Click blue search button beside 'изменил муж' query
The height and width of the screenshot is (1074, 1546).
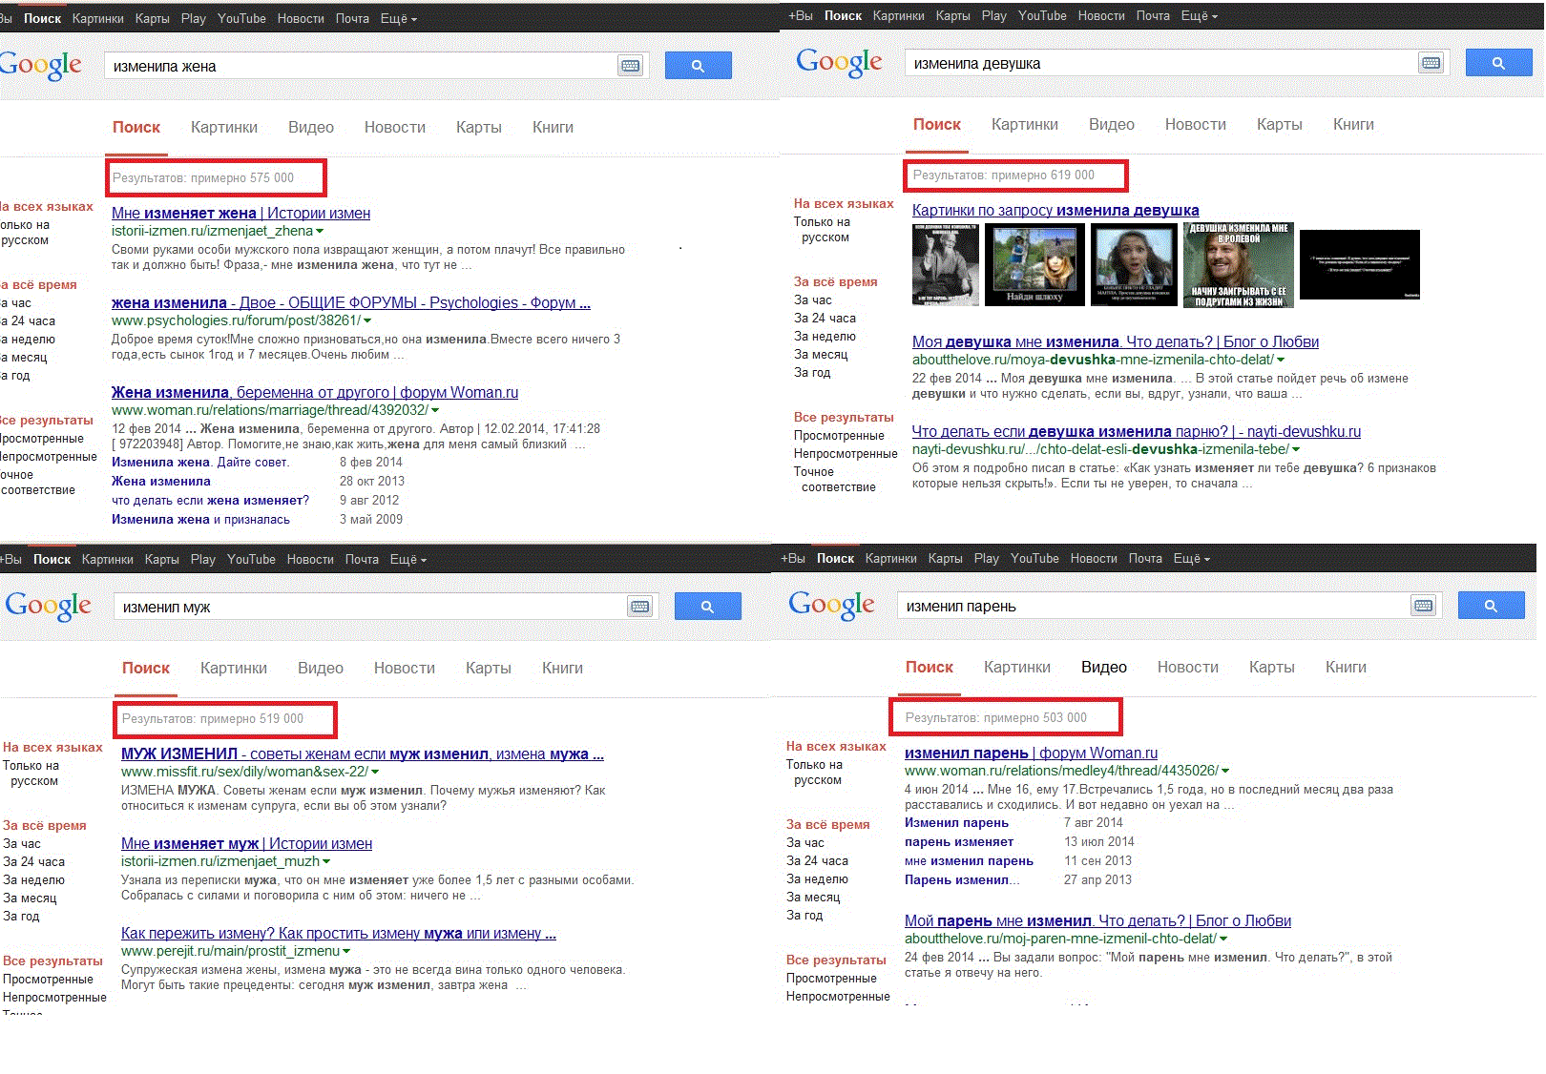(x=707, y=607)
